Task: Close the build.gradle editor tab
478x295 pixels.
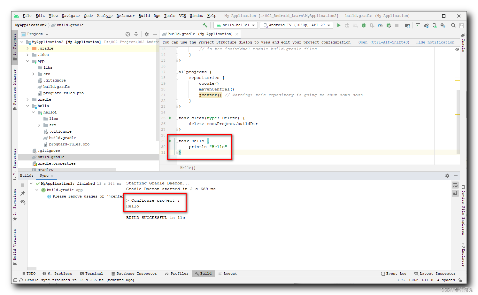Action: click(x=237, y=34)
